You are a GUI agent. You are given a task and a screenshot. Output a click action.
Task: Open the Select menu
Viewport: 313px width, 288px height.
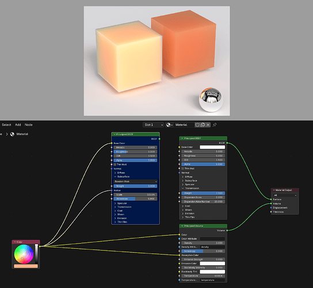point(6,125)
